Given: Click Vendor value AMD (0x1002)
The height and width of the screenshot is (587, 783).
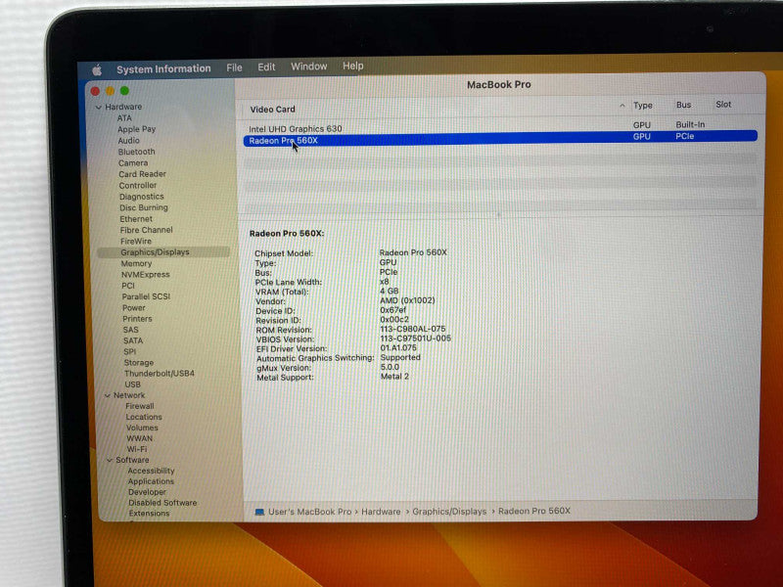Looking at the screenshot, I should [x=407, y=300].
